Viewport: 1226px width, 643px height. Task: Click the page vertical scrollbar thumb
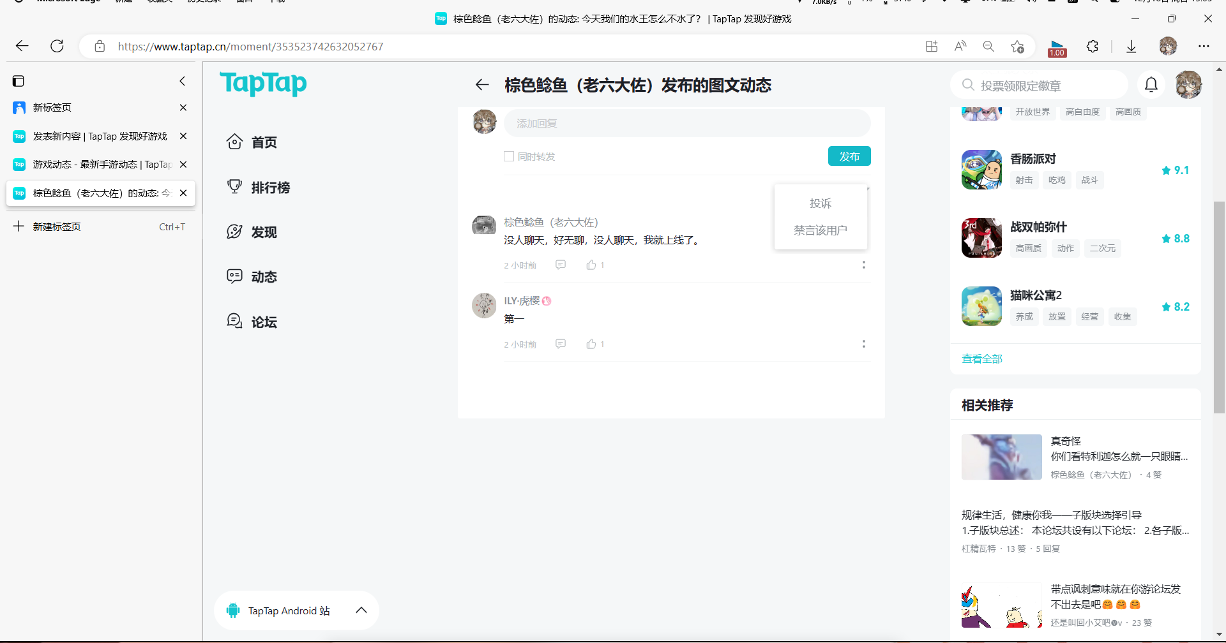pos(1219,307)
